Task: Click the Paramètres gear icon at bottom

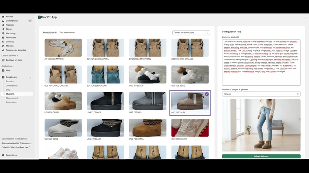Action: (x=3, y=155)
